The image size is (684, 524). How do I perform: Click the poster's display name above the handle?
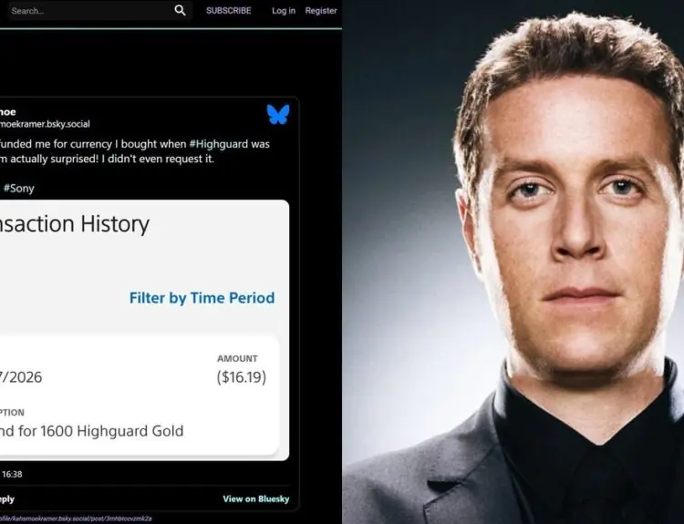(x=8, y=112)
